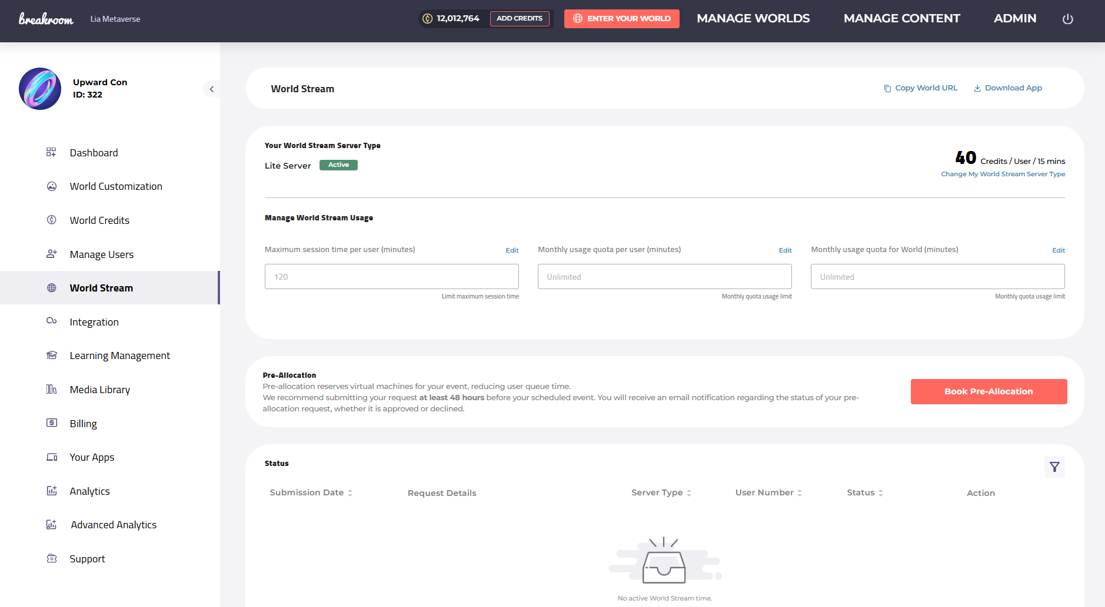Click Change My World Stream Server Type
The height and width of the screenshot is (607, 1105).
point(1003,174)
